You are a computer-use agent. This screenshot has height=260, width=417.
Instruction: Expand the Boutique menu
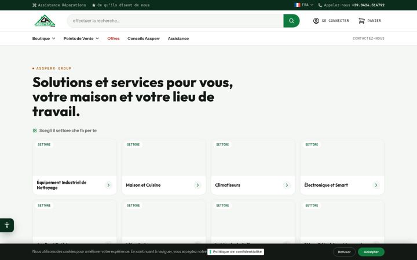(44, 39)
